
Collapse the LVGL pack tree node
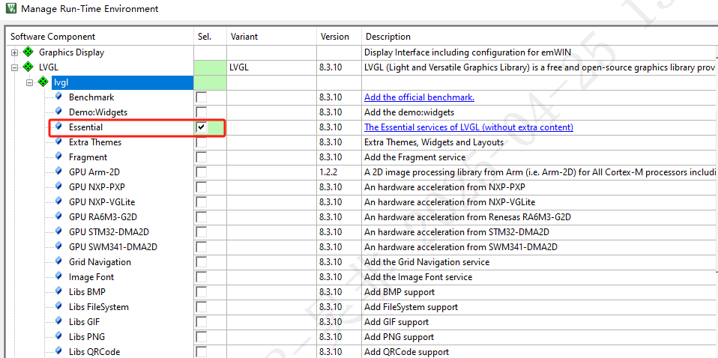coord(15,67)
